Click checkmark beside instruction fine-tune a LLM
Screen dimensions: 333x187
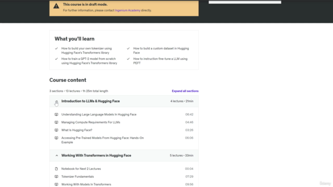tap(128, 59)
